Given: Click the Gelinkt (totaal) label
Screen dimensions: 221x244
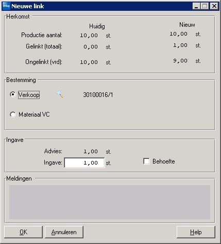Looking at the screenshot, I should [x=44, y=46].
